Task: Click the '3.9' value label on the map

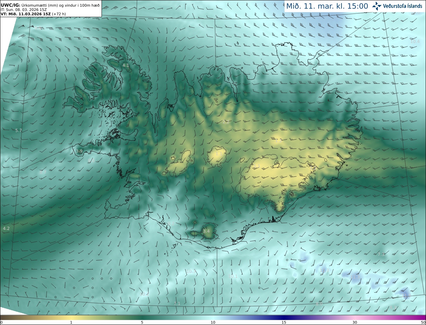Action: (79, 151)
